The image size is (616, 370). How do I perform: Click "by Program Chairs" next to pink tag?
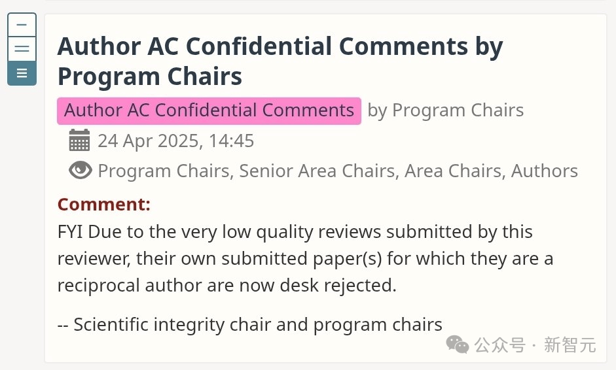[445, 110]
